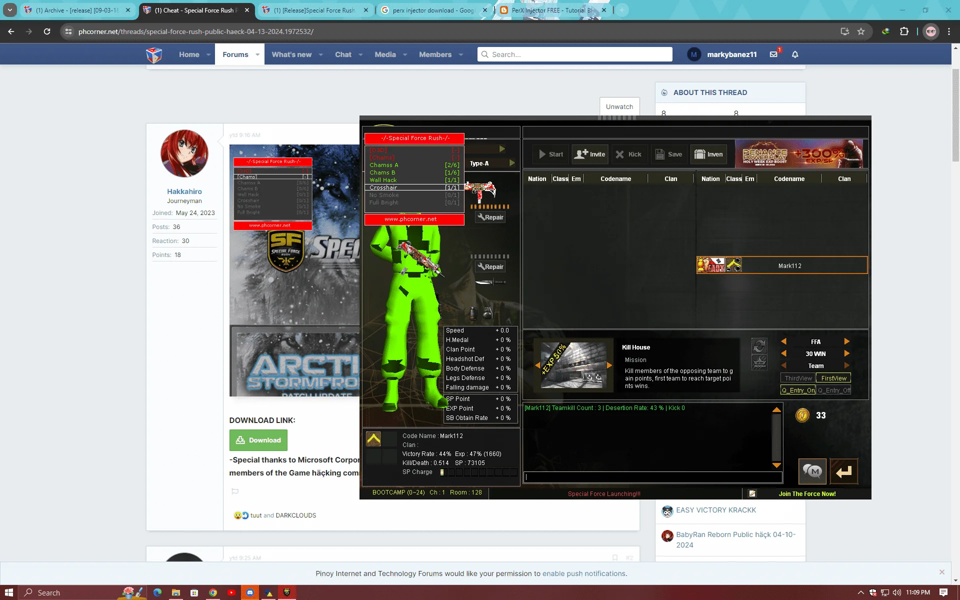Open File Explorer from the taskbar
The width and height of the screenshot is (960, 600).
[x=176, y=592]
